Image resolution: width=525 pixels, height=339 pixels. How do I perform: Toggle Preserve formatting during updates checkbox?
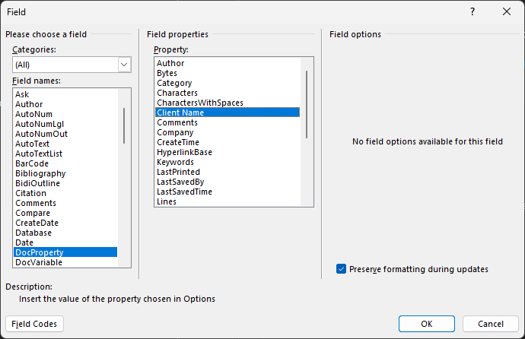coord(341,269)
